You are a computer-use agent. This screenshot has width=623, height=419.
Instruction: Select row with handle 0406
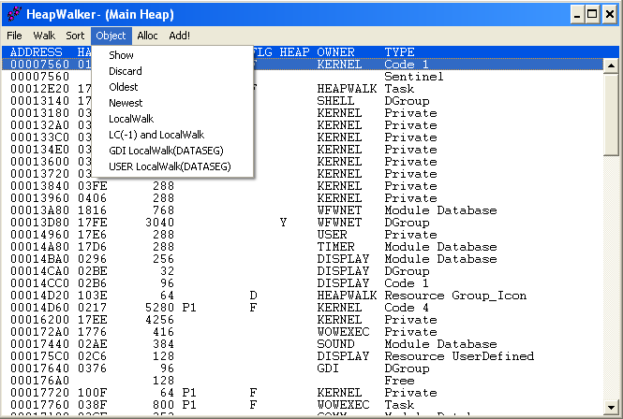click(x=303, y=198)
